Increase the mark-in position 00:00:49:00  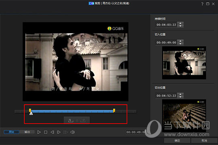(180, 41)
